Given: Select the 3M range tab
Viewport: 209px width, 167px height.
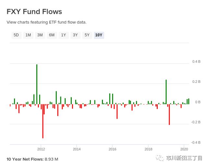Looking at the screenshot, I should [x=40, y=35].
